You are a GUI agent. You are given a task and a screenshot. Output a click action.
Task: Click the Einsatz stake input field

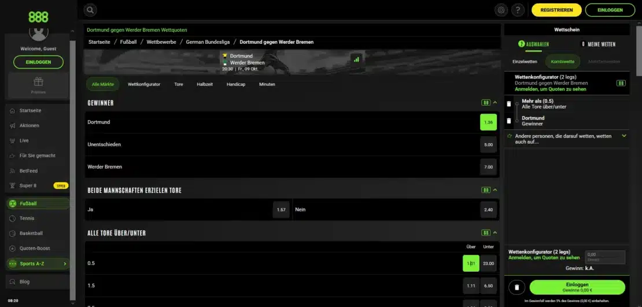tap(605, 257)
